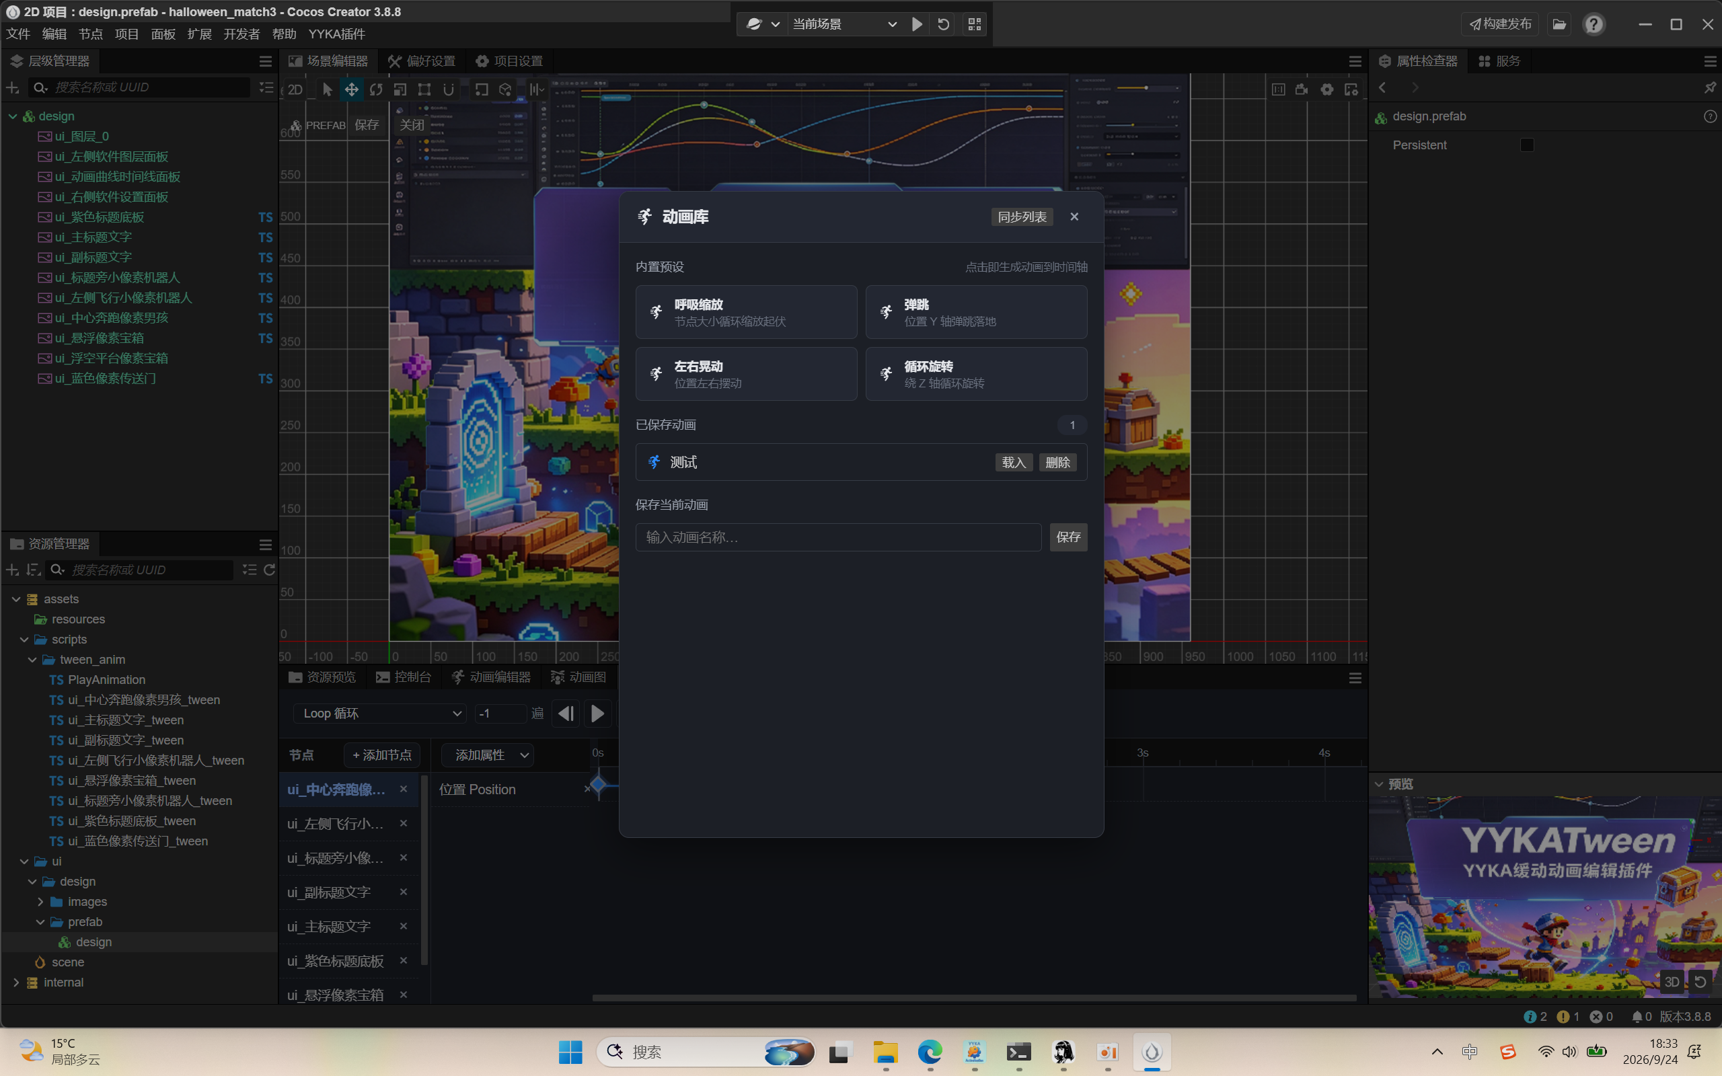Click the scene settings gear icon
Image resolution: width=1722 pixels, height=1076 pixels.
(1327, 89)
